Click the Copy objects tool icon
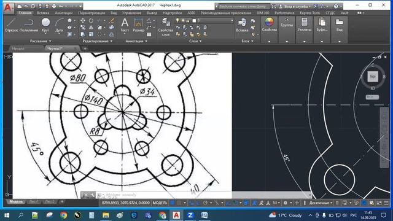The width and height of the screenshot is (393, 221). click(x=83, y=28)
